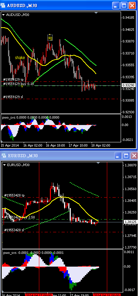Click the #19553428 sl stop loss label
Image resolution: width=138 pixels, height=296 pixels.
pyautogui.click(x=14, y=230)
